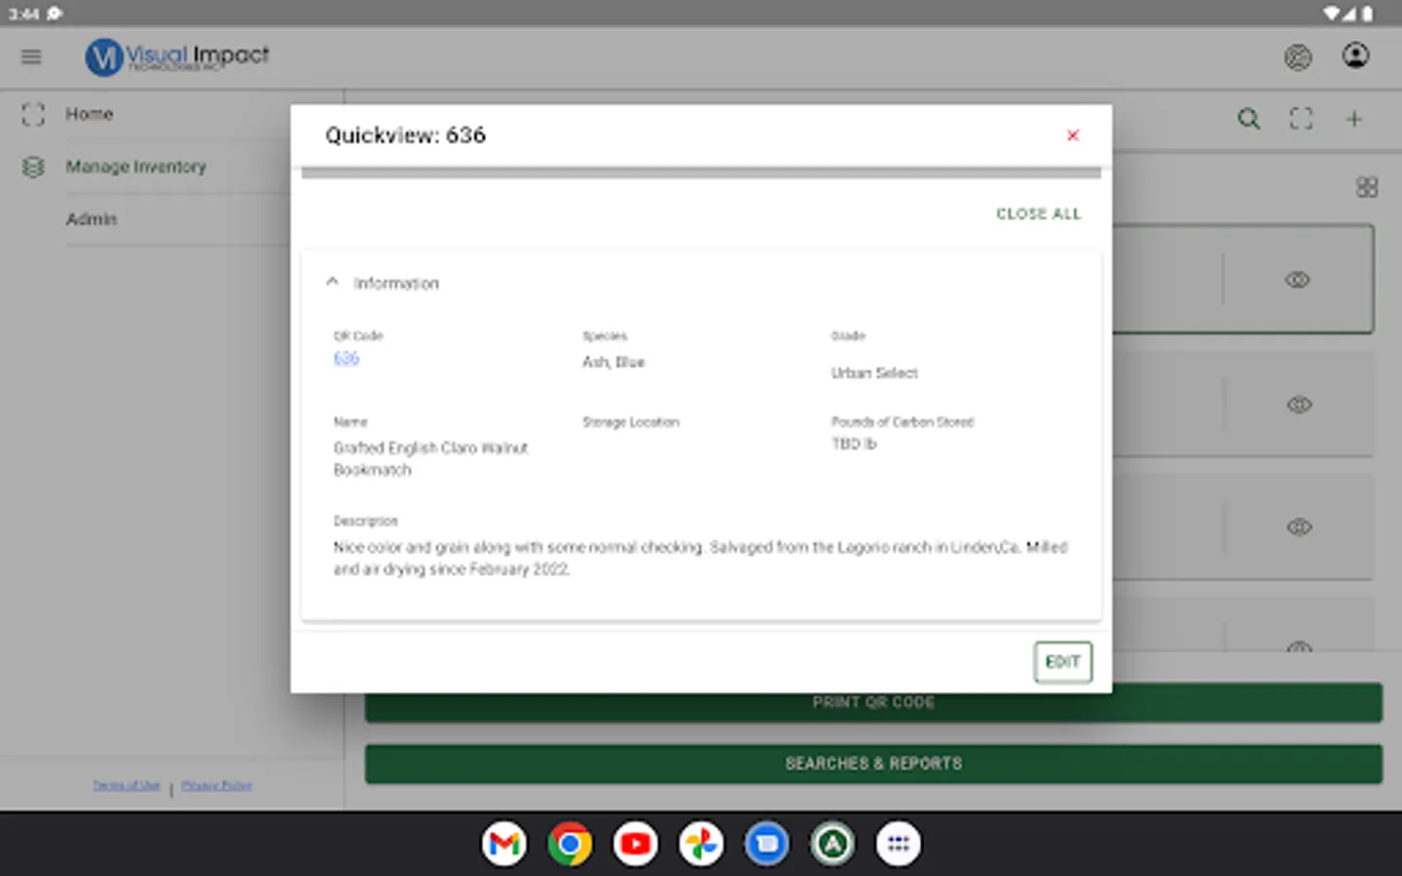Image resolution: width=1402 pixels, height=876 pixels.
Task: Click the Storage Location field label
Action: (631, 422)
